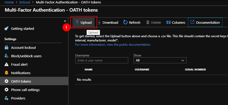The width and height of the screenshot is (228, 105).
Task: Click the Download arrow icon
Action: pos(99,22)
